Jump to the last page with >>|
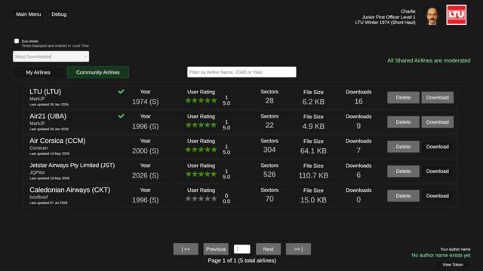 [298, 249]
